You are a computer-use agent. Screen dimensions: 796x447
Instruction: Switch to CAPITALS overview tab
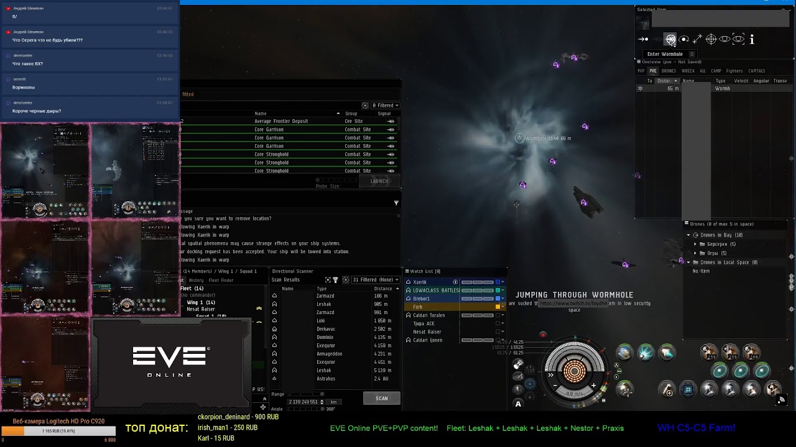click(x=757, y=71)
